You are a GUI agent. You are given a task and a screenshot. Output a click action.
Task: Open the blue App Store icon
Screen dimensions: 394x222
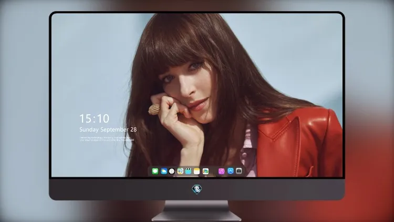click(231, 171)
